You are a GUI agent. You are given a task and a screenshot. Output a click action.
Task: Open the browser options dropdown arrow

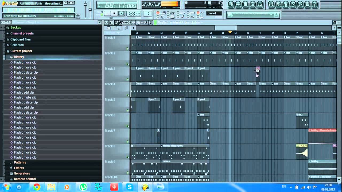[x=2, y=22]
